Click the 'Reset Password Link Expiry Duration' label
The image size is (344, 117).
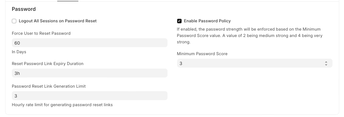click(48, 64)
